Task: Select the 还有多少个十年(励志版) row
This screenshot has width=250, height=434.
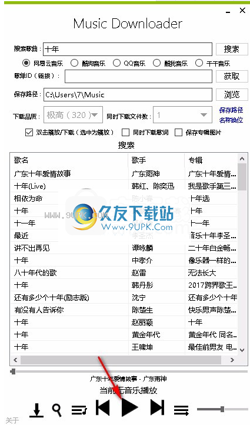Action: [124, 298]
